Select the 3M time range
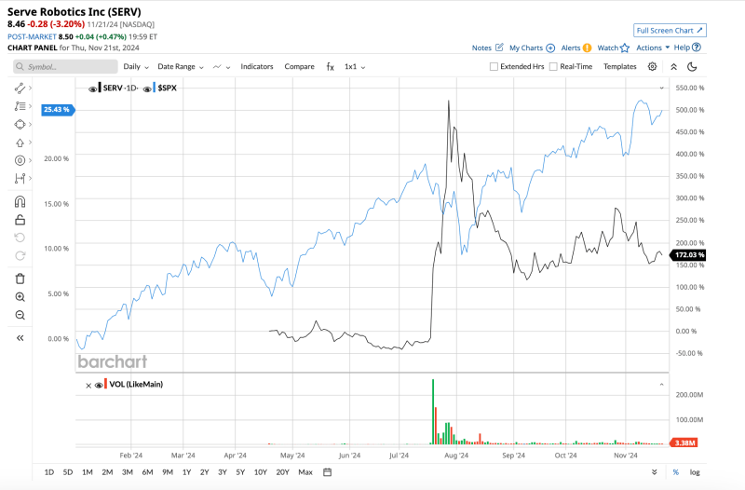Image resolution: width=745 pixels, height=490 pixels. 127,472
